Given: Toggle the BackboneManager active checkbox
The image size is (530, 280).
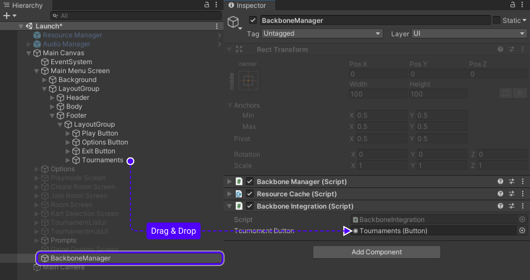Looking at the screenshot, I should coord(253,20).
